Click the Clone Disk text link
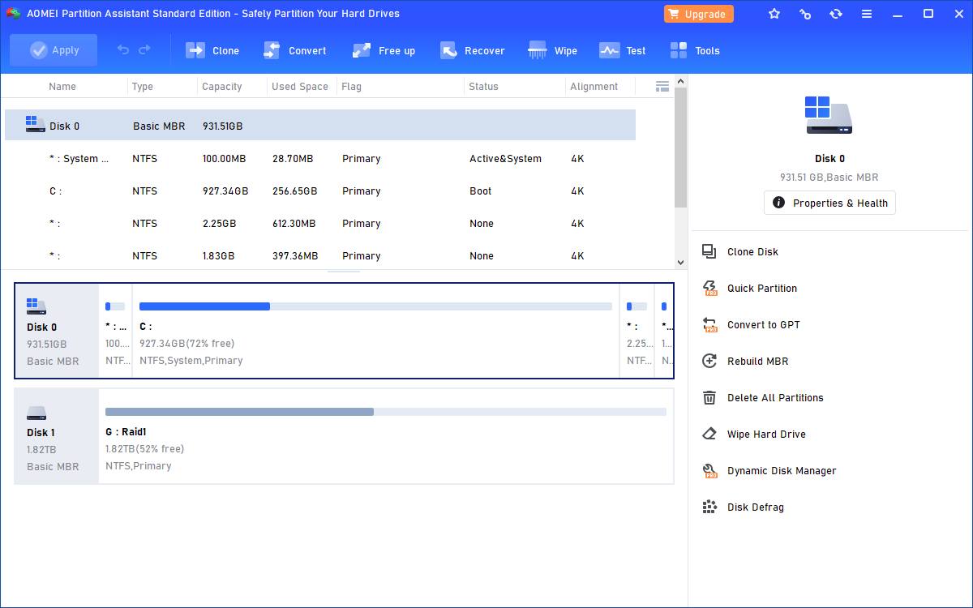This screenshot has height=608, width=973. (752, 251)
